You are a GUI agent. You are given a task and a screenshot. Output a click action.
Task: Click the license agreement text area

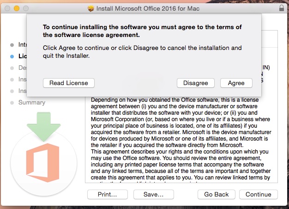point(181,140)
